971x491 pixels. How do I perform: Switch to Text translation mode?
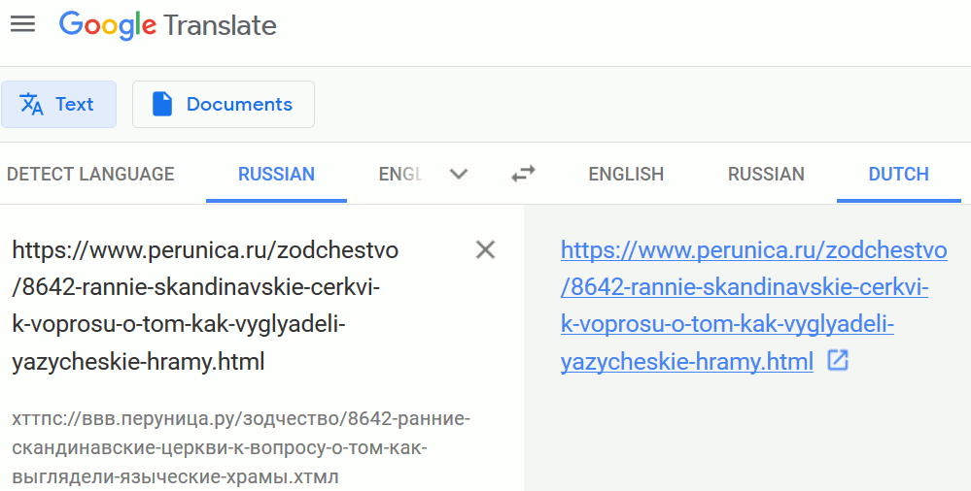[x=59, y=104]
